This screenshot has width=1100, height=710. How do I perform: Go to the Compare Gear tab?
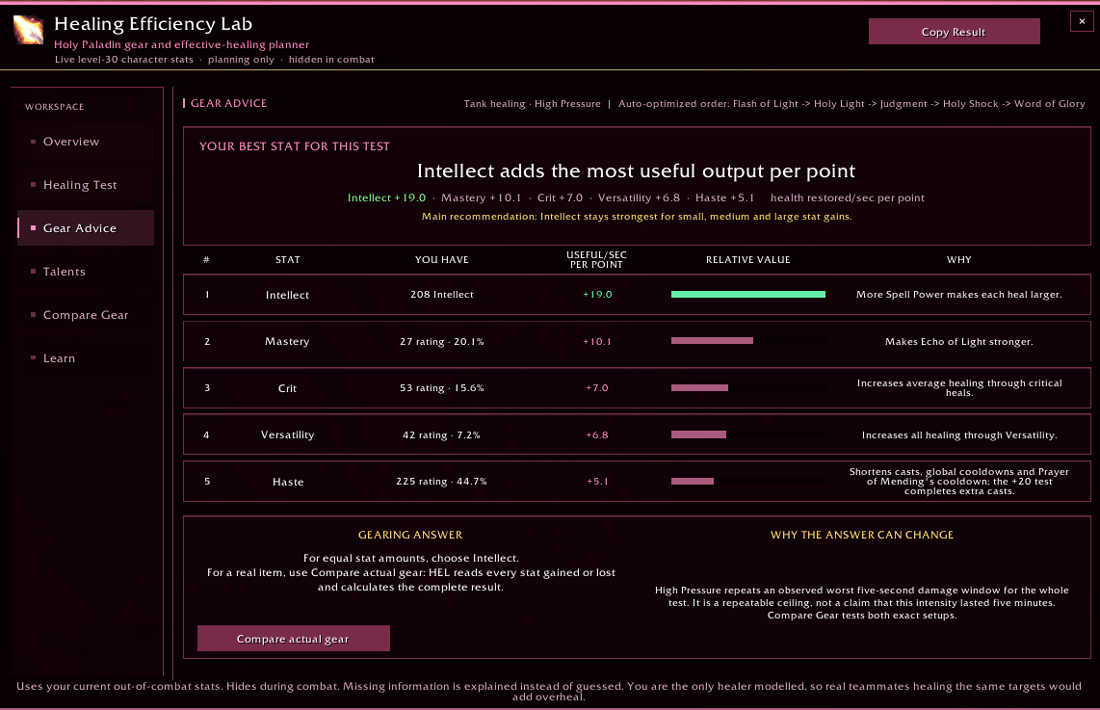[86, 315]
